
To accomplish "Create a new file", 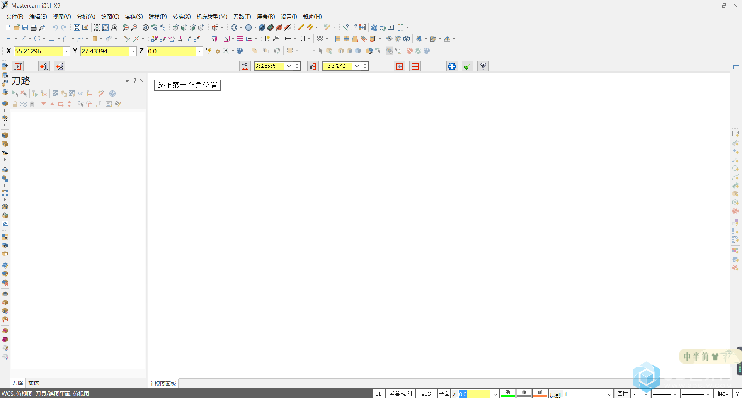I will click(8, 27).
